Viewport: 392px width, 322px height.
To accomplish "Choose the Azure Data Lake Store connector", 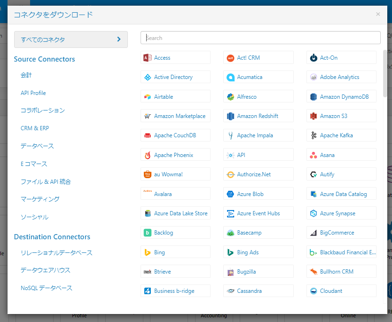I will [x=175, y=213].
